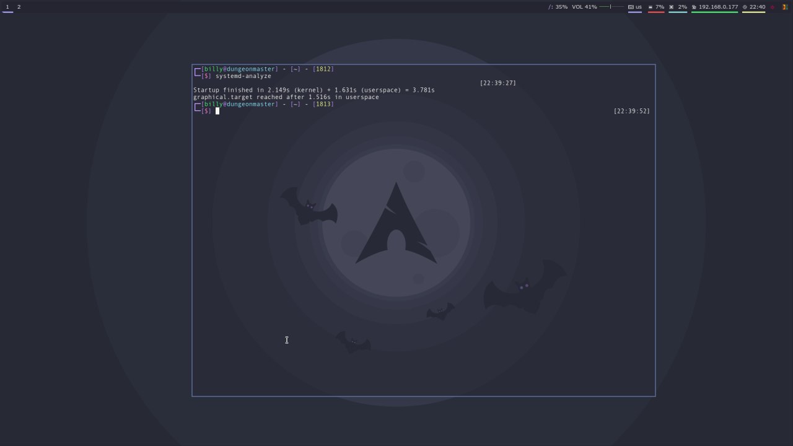The image size is (793, 446).
Task: Click the 'systemd-analyze' command in the terminal
Action: pyautogui.click(x=243, y=76)
